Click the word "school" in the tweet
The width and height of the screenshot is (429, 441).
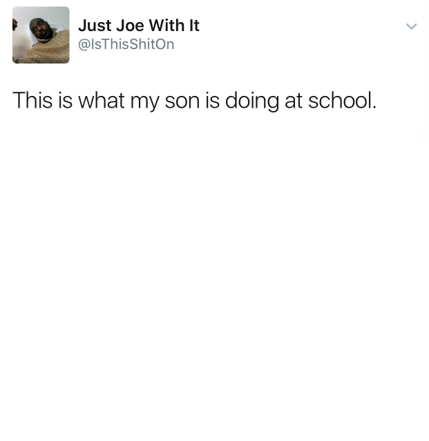point(341,100)
